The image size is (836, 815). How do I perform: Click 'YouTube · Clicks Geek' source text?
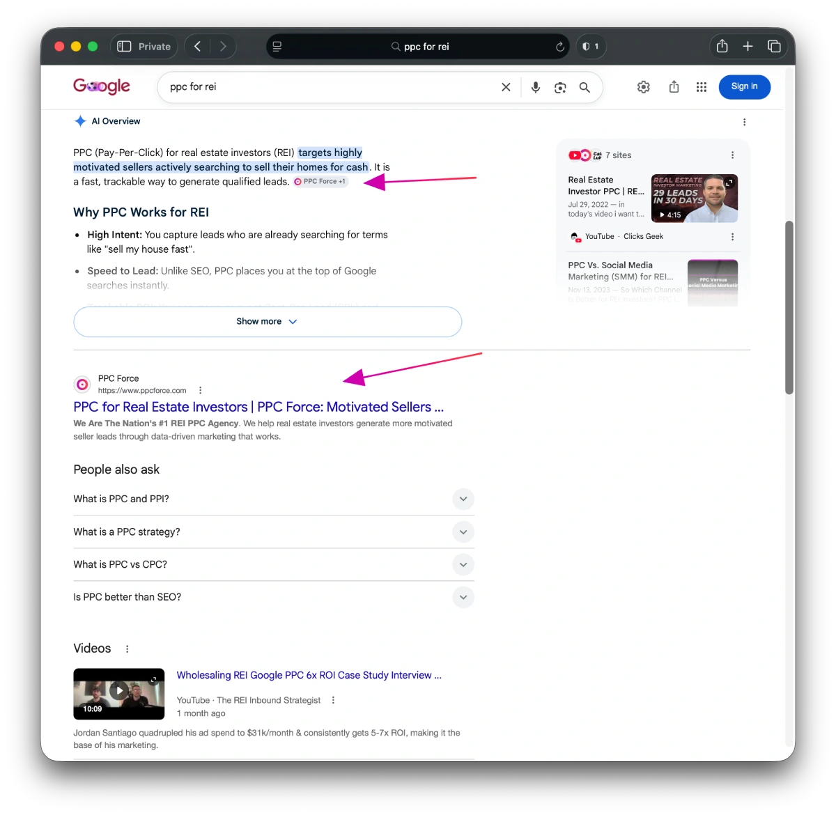[624, 237]
